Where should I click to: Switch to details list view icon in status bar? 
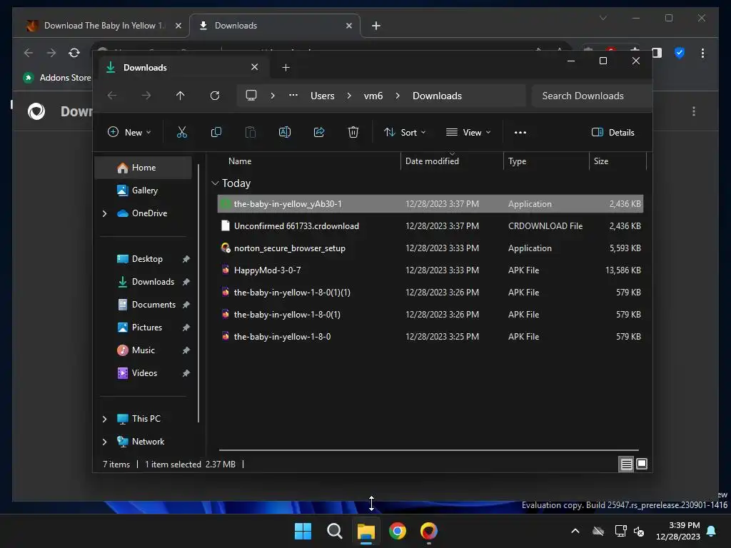tap(626, 464)
